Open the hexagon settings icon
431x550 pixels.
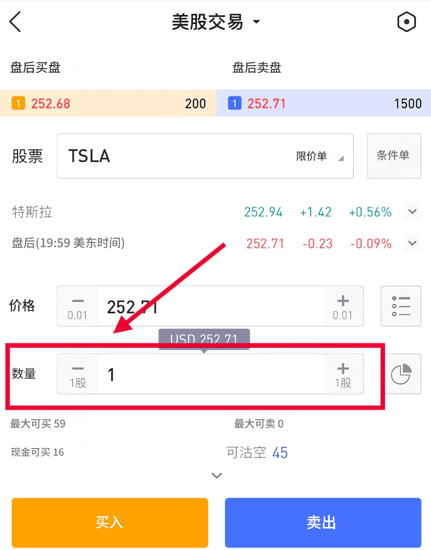(x=406, y=21)
